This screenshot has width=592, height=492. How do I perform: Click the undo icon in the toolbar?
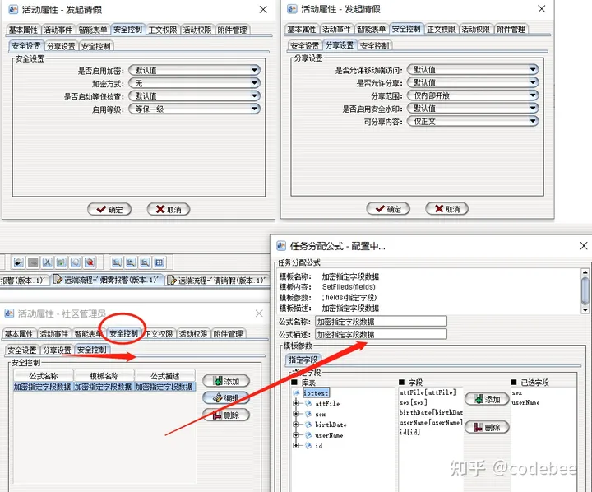click(x=19, y=262)
